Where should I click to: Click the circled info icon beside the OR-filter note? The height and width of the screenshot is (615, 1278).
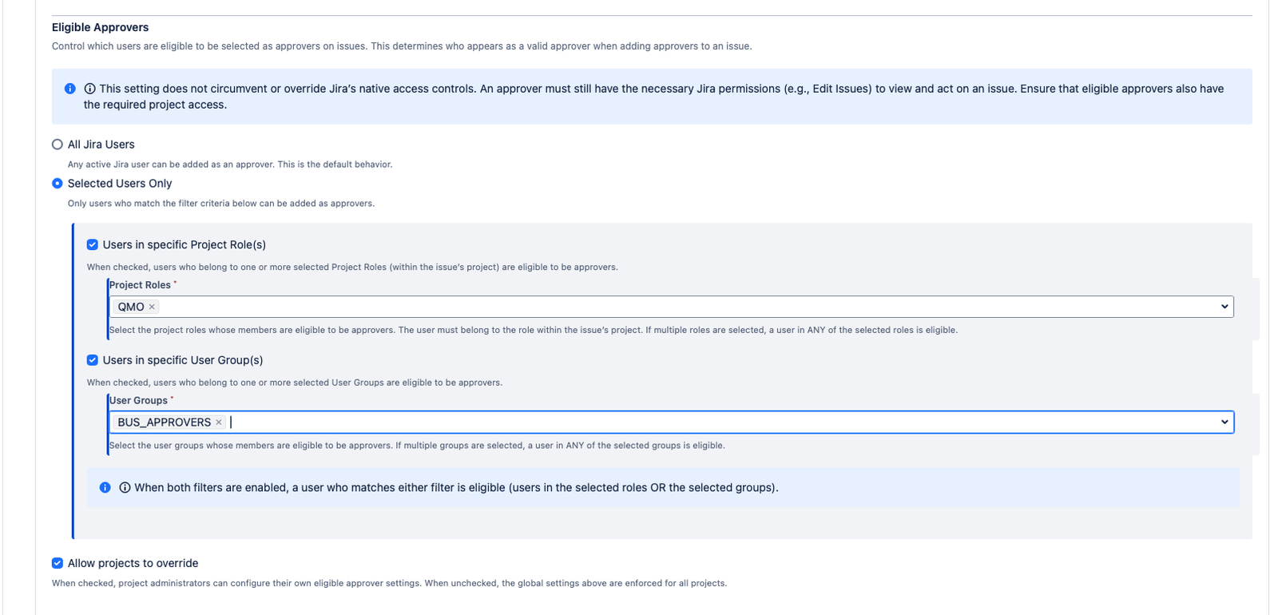tap(124, 487)
